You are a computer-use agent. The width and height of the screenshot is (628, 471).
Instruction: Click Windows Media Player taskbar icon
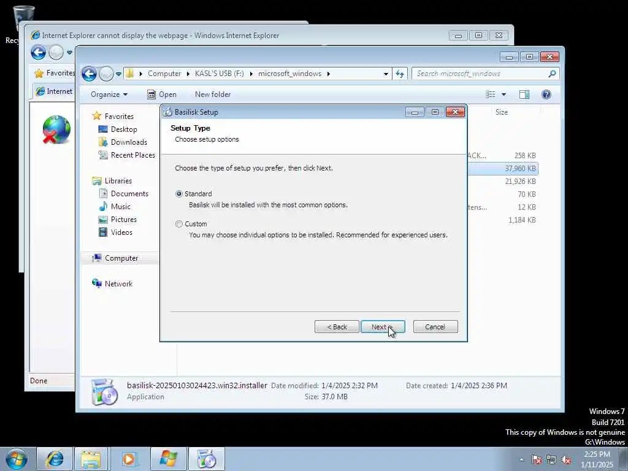point(129,459)
